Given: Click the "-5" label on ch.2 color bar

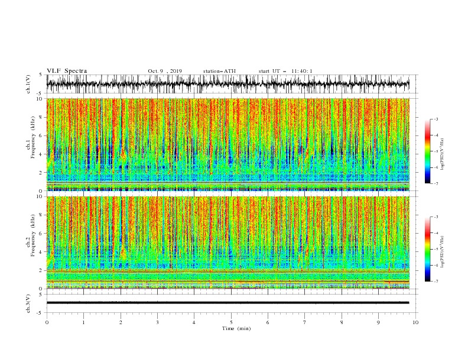Looking at the screenshot, I should [x=435, y=249].
